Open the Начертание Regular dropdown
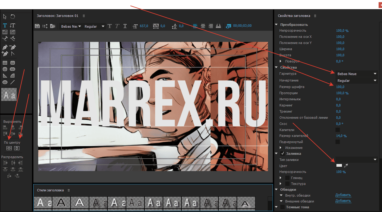The height and width of the screenshot is (212, 382). pos(357,81)
